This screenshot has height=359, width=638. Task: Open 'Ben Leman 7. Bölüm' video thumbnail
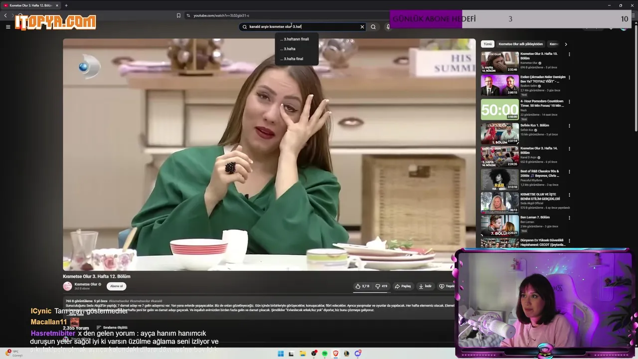499,225
